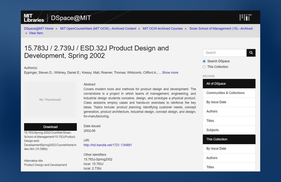Browse Subjects in sidebar
Screen dimensions: 281x182
pos(229,130)
